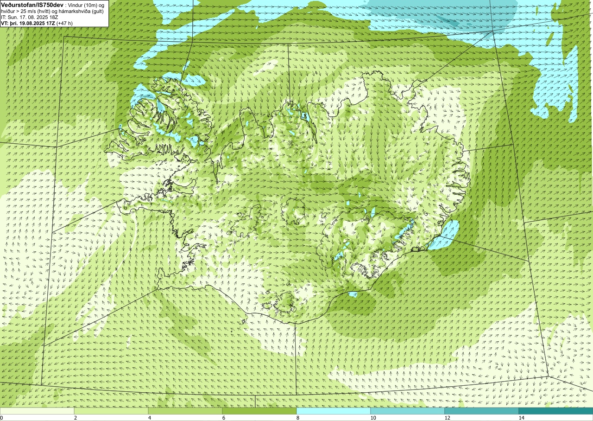
Task: Click the 'Vindur (10m) og' heading text
Action: [x=86, y=5]
